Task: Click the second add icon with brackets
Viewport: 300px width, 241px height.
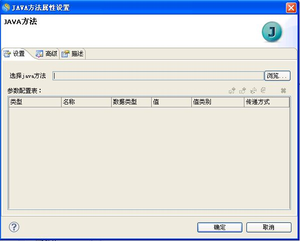Action: [242, 90]
